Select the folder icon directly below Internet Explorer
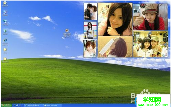The height and width of the screenshot is (108, 171). (x=5, y=51)
